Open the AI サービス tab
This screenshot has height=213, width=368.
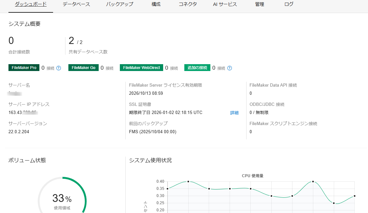click(x=225, y=5)
